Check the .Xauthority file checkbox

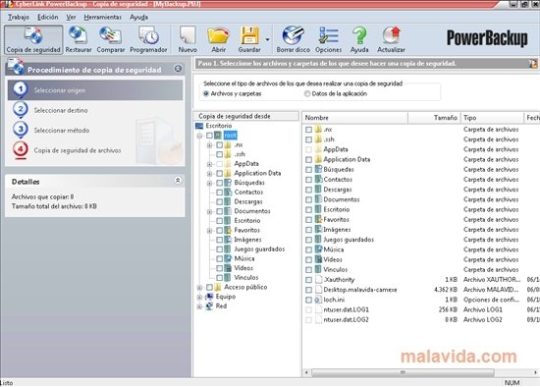point(309,280)
